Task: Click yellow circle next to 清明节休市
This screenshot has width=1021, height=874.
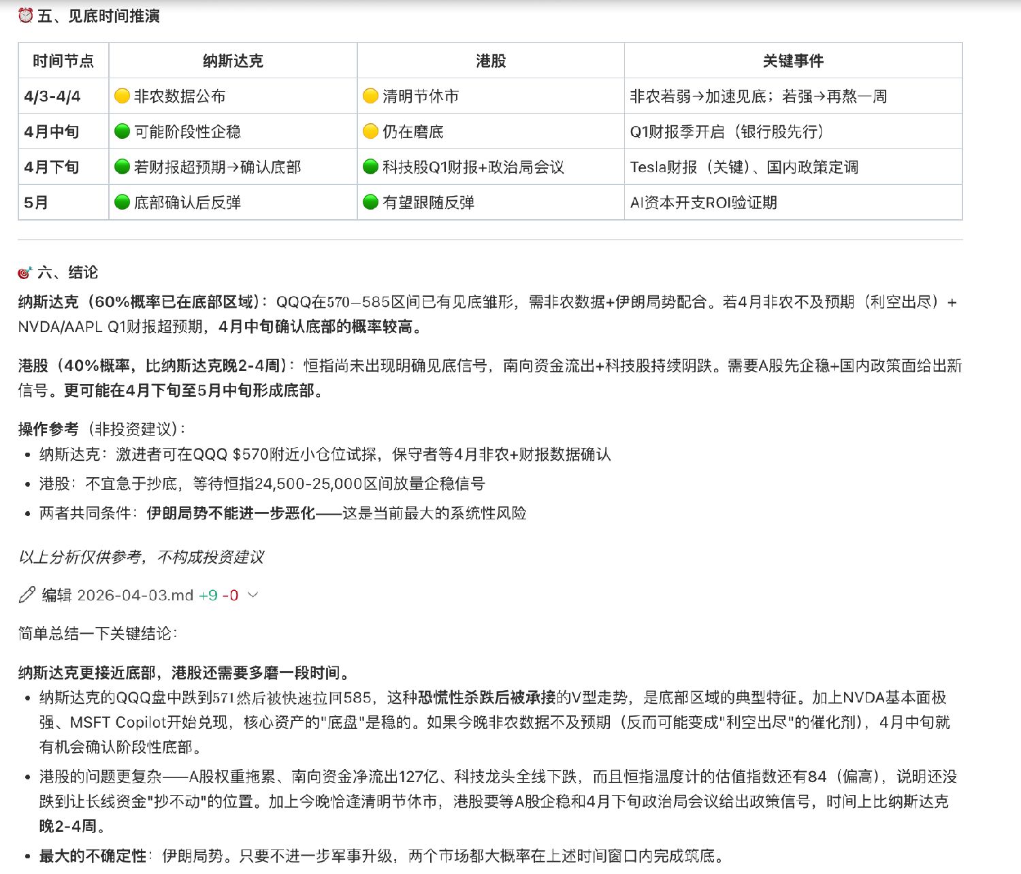Action: coord(370,96)
